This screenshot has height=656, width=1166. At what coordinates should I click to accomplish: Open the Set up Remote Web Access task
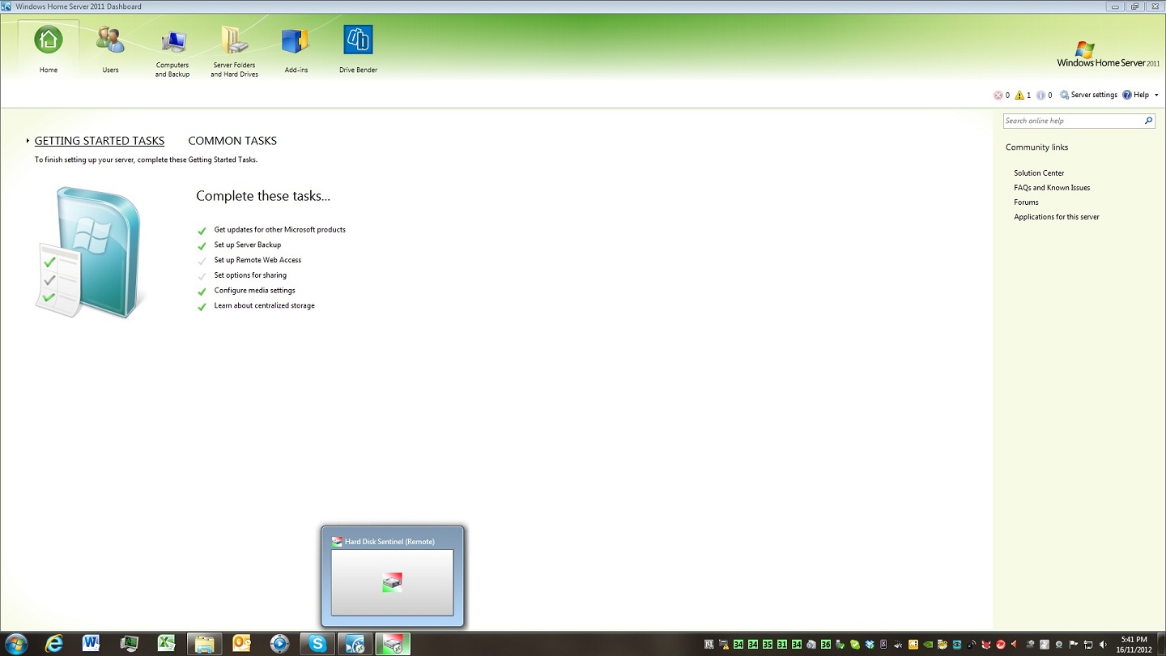257,260
